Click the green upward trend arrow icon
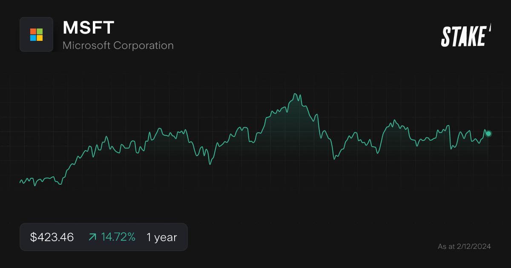The height and width of the screenshot is (268, 511). (92, 237)
